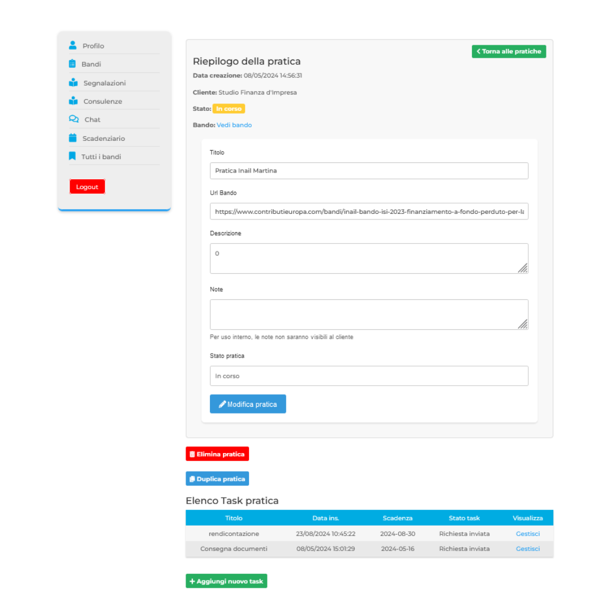Go to Scadenziario menu item

click(x=104, y=139)
